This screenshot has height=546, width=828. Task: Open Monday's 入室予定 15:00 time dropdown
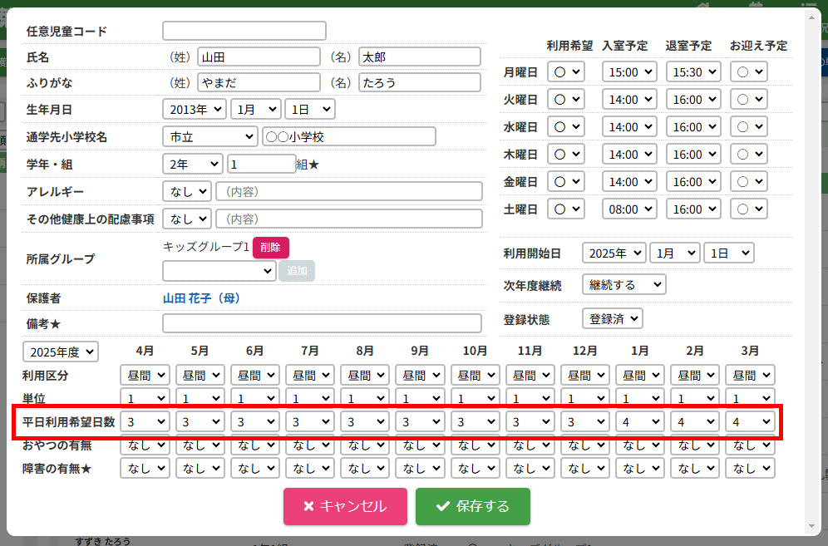pyautogui.click(x=629, y=72)
